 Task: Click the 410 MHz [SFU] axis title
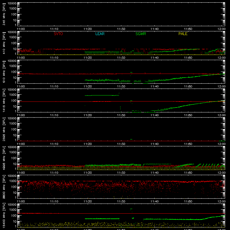(4, 43)
